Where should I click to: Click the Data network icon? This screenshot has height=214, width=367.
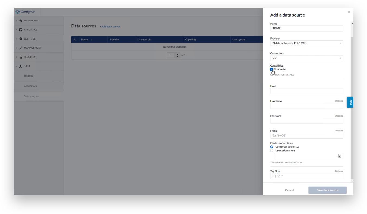click(21, 66)
